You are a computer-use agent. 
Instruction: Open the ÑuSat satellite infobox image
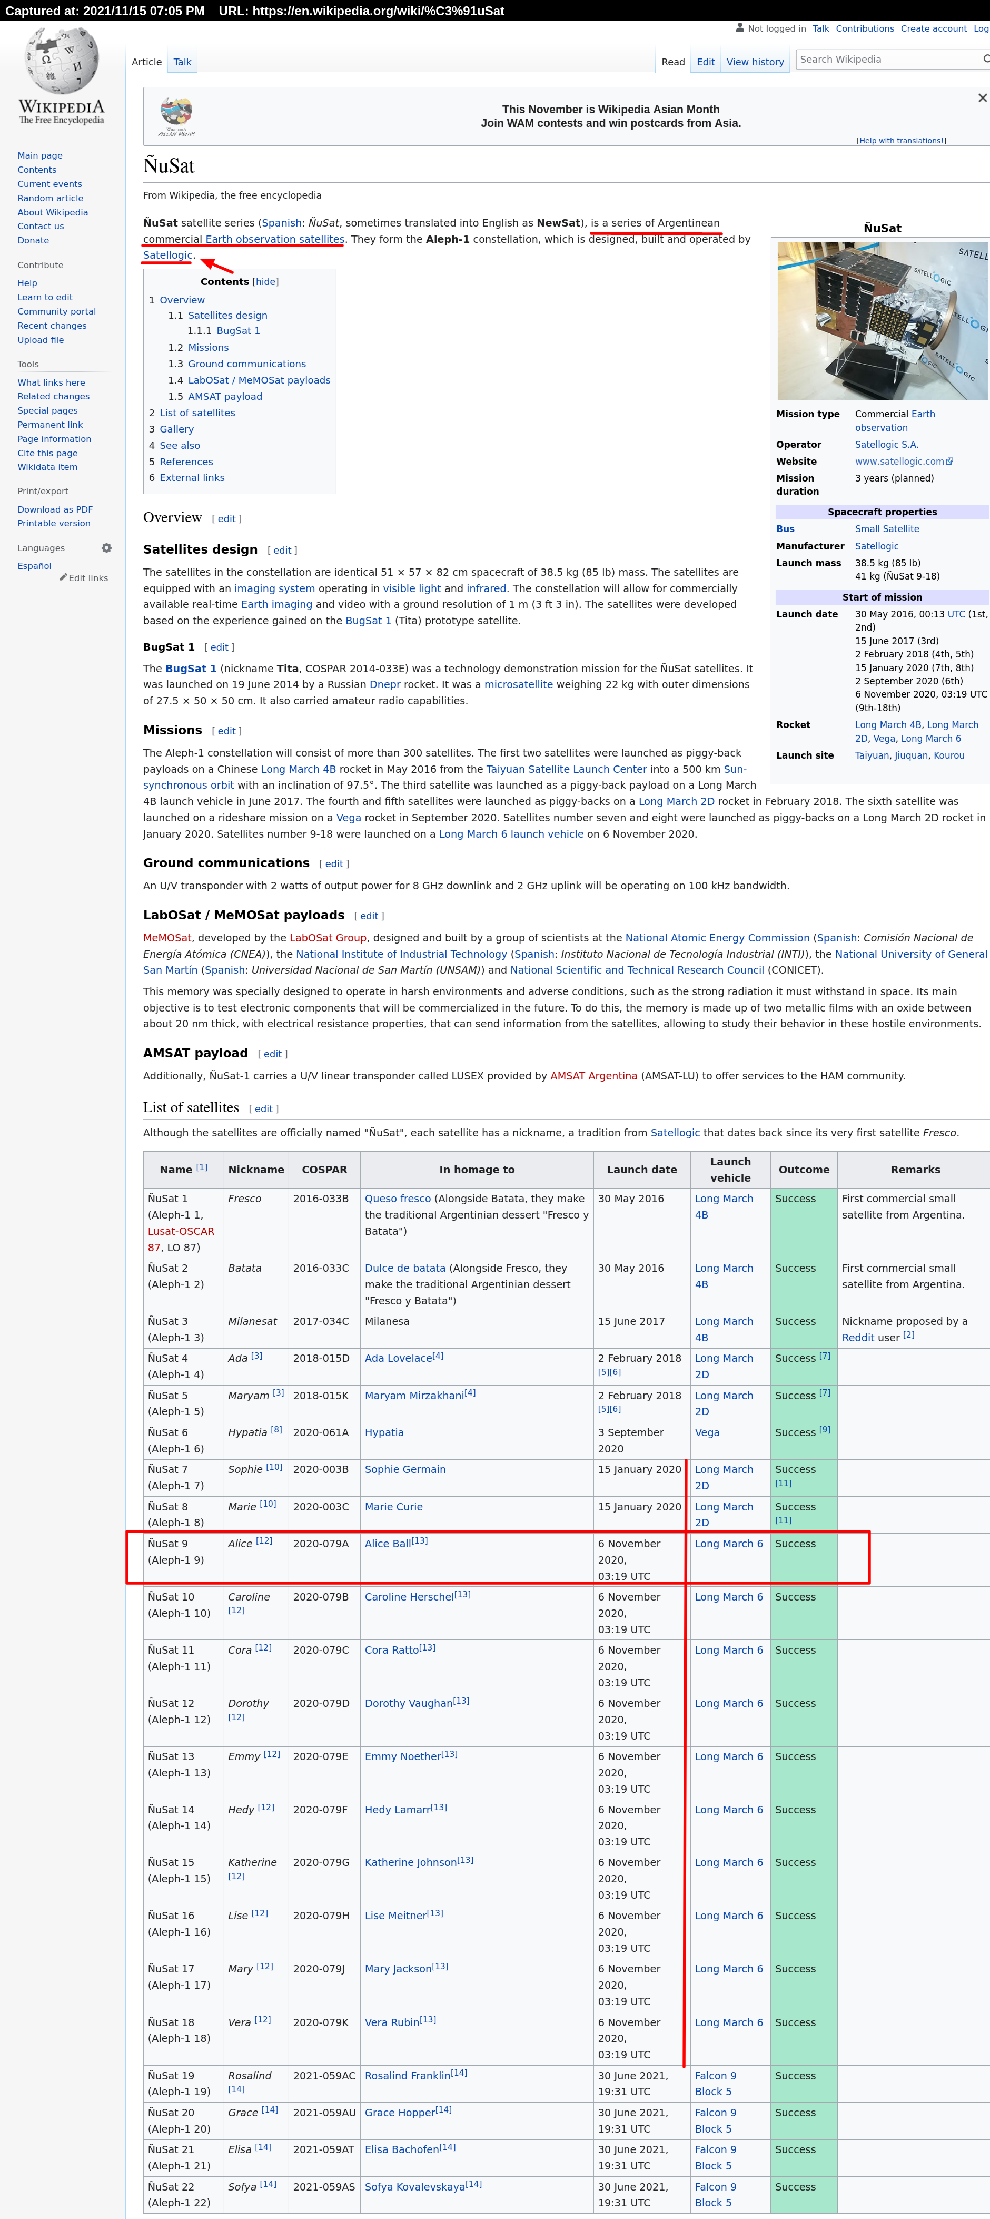(883, 320)
